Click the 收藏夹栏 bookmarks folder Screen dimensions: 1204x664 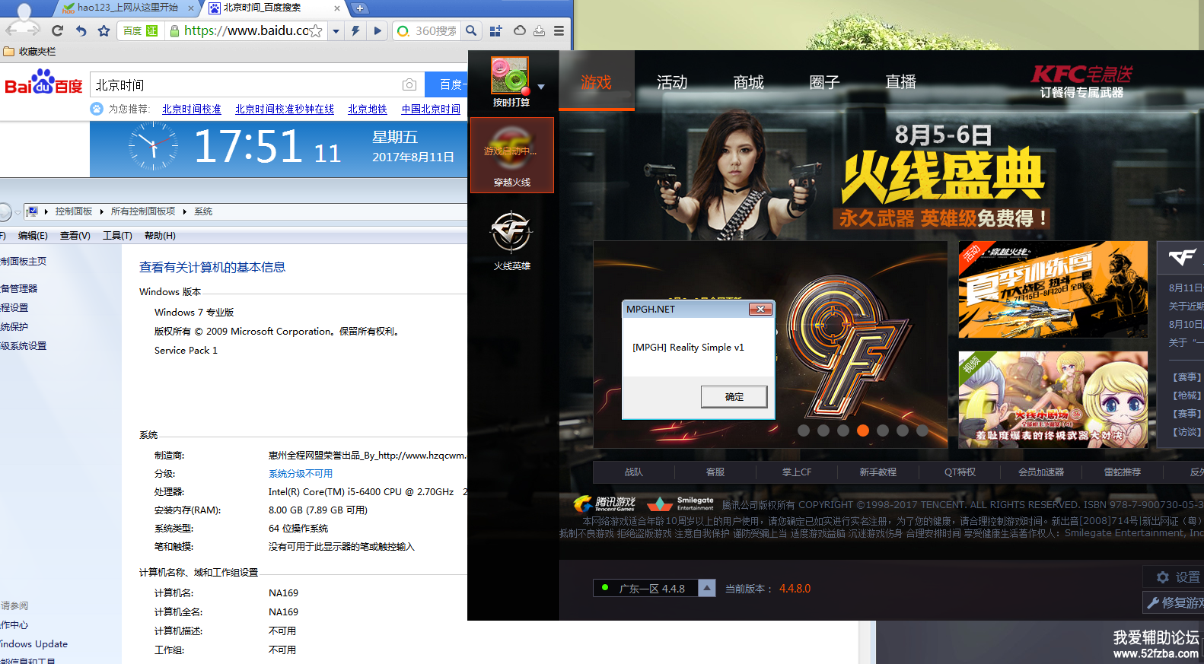(30, 52)
